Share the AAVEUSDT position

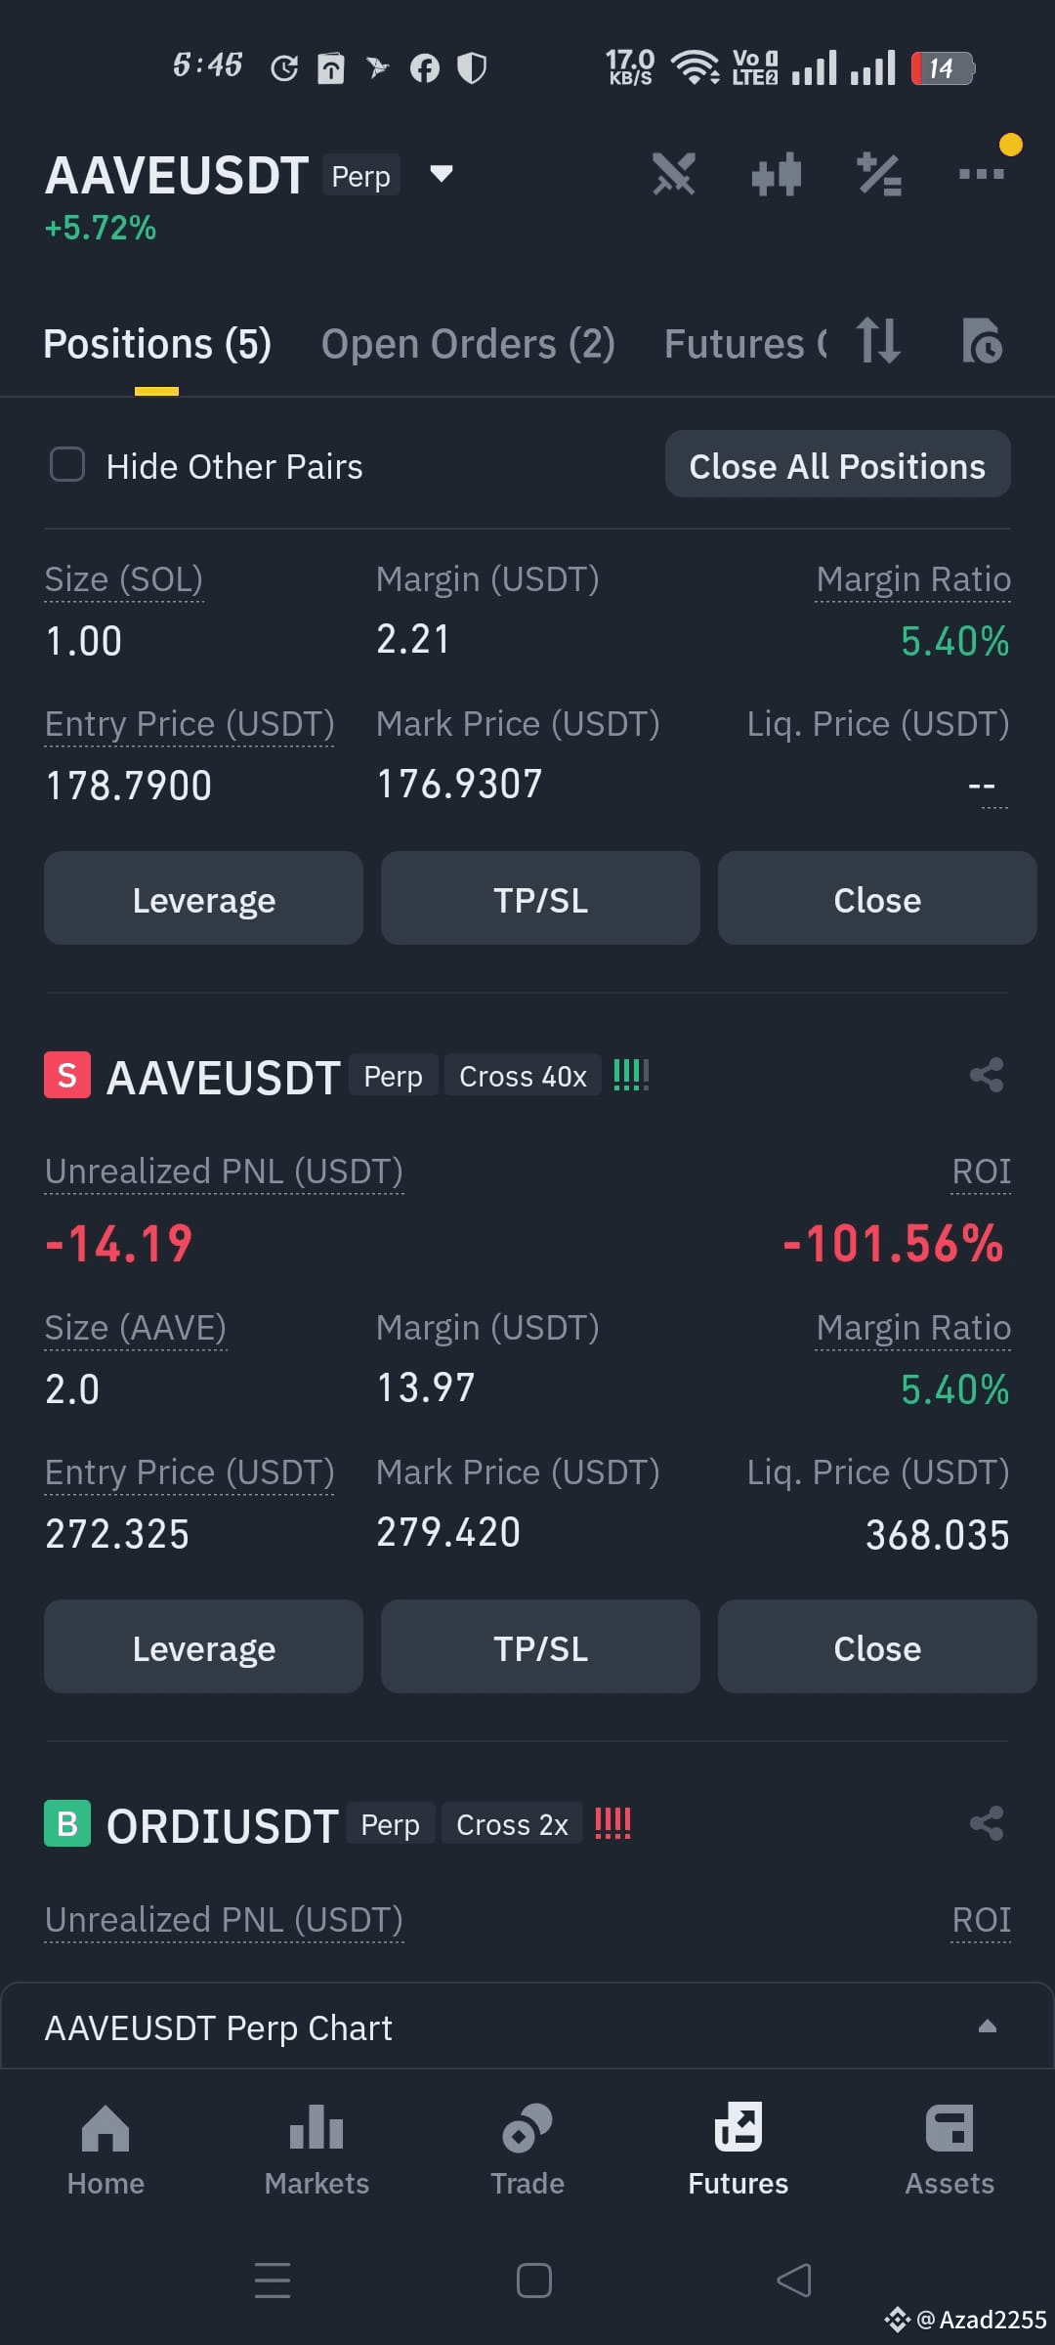(987, 1075)
